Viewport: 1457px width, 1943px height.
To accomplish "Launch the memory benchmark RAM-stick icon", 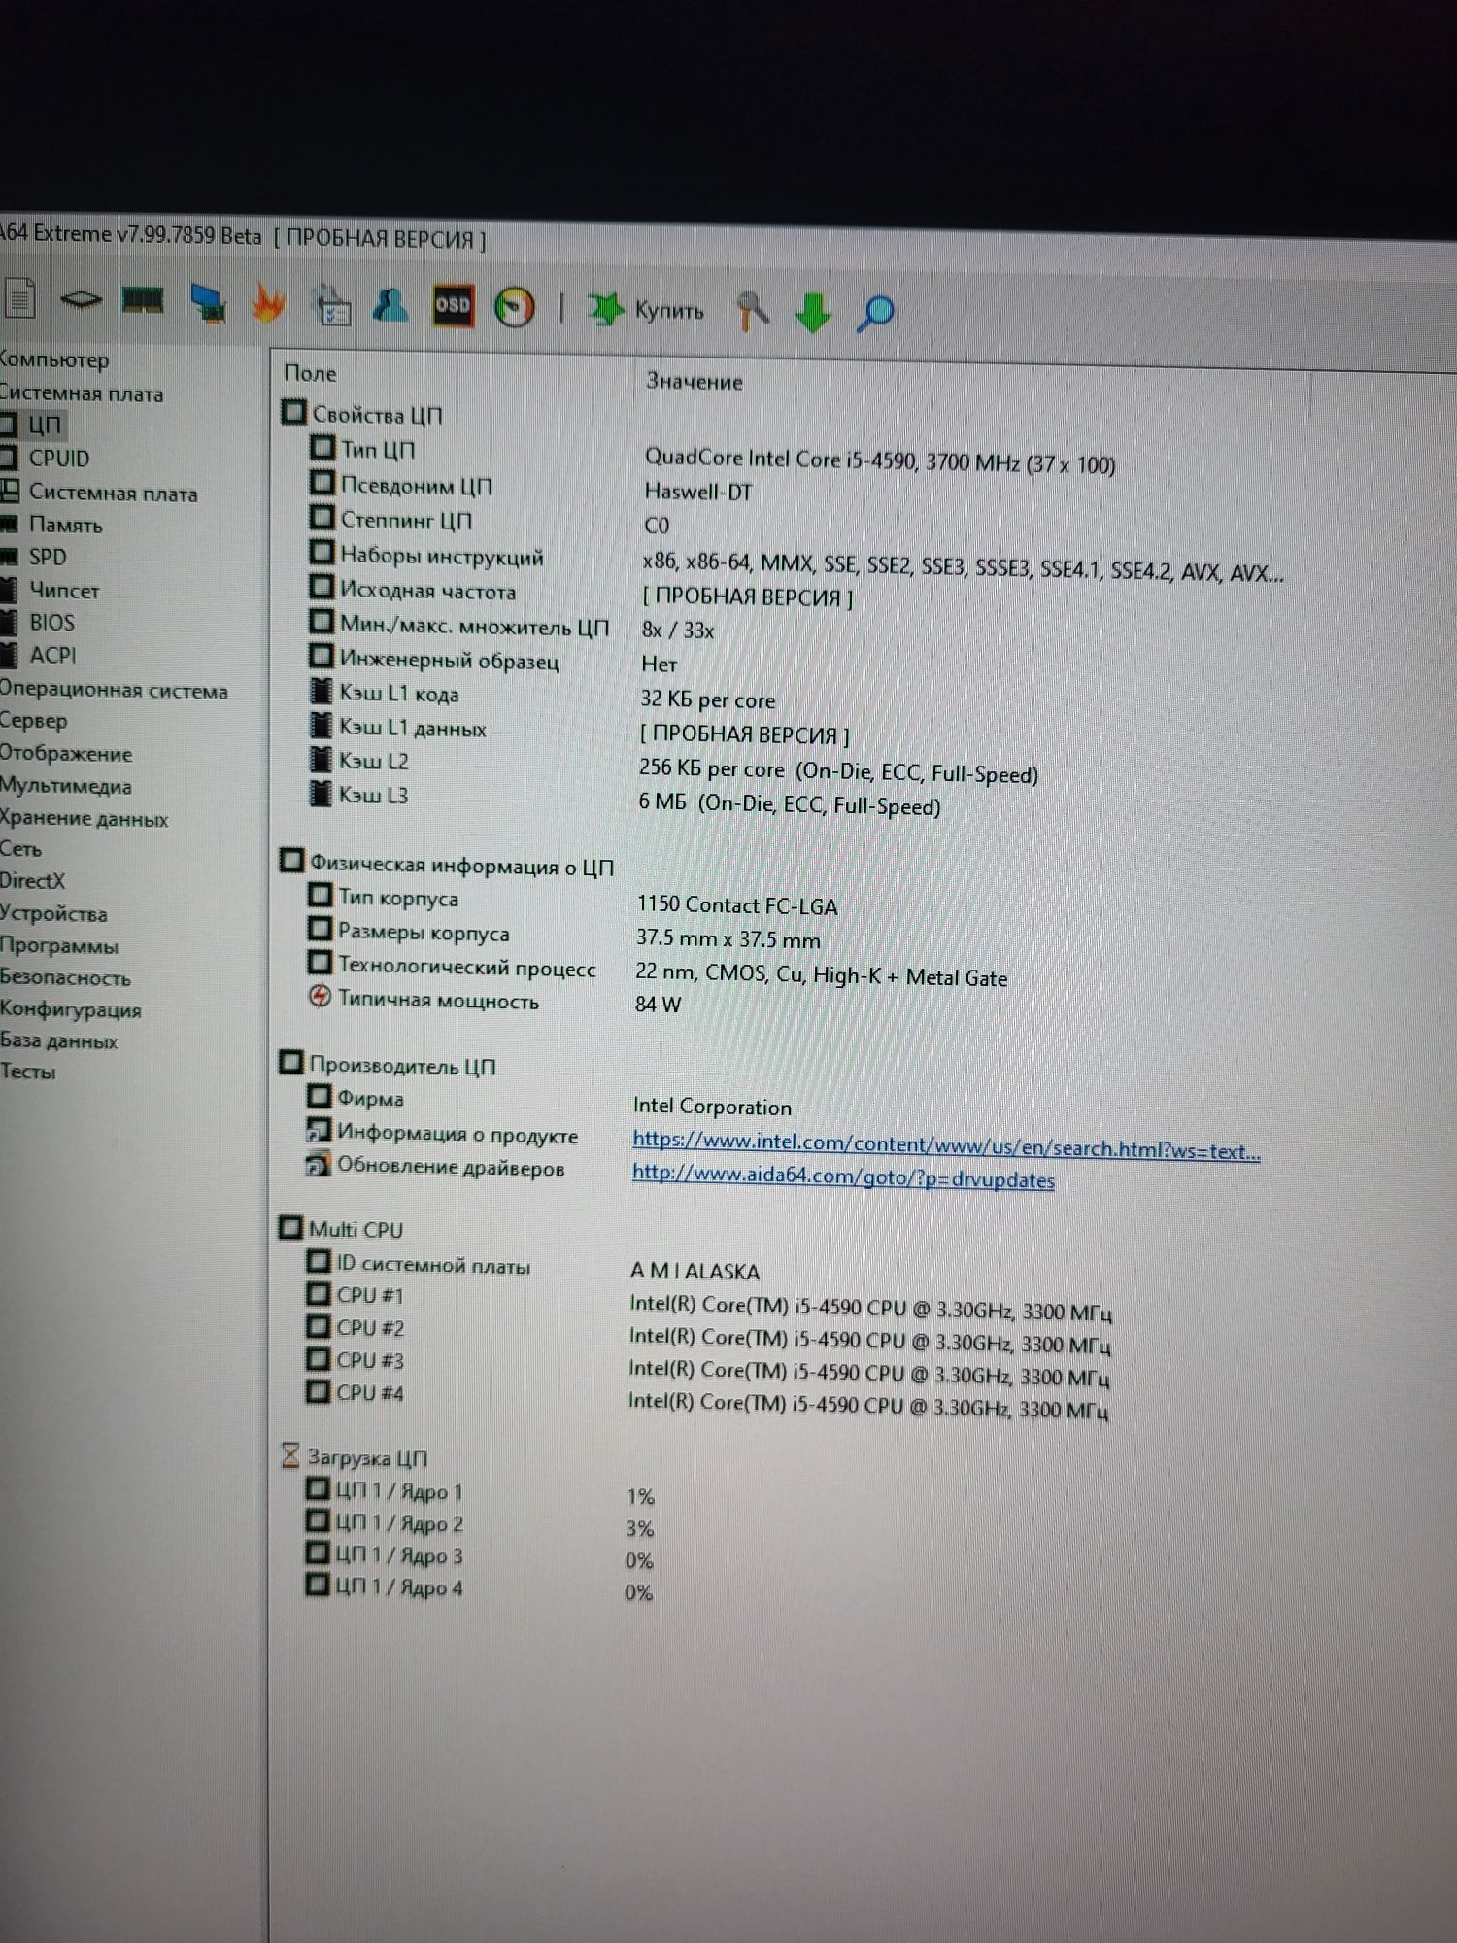I will (x=143, y=300).
